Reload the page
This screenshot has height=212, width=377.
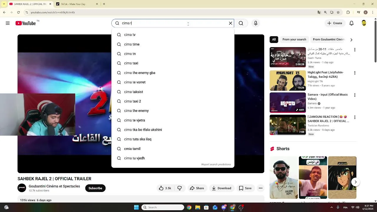click(x=19, y=12)
